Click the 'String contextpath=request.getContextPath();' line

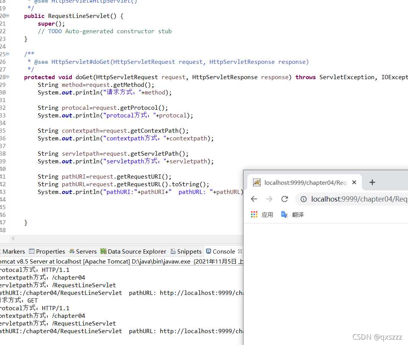coord(113,131)
